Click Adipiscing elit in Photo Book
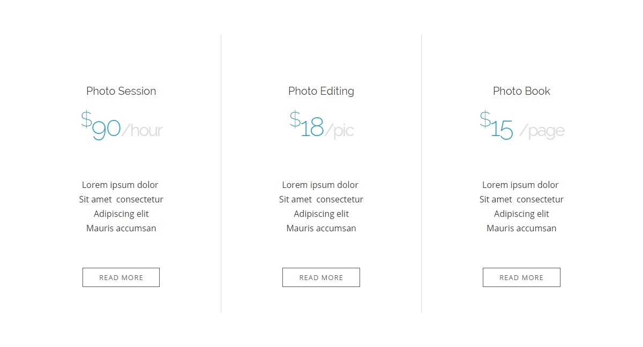 (521, 214)
